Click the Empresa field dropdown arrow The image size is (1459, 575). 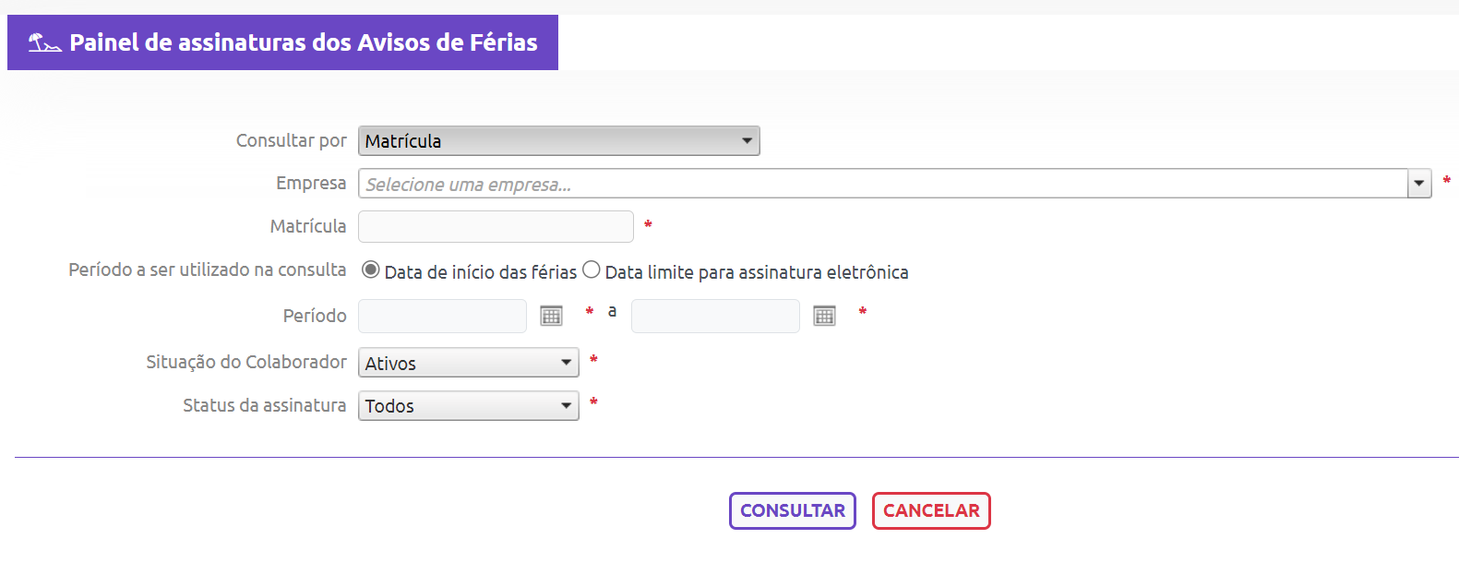[1419, 184]
